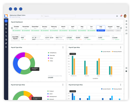Screen dimensions: 131x105
Task: Select the December 2024 month card
Action: click(x=35, y=28)
